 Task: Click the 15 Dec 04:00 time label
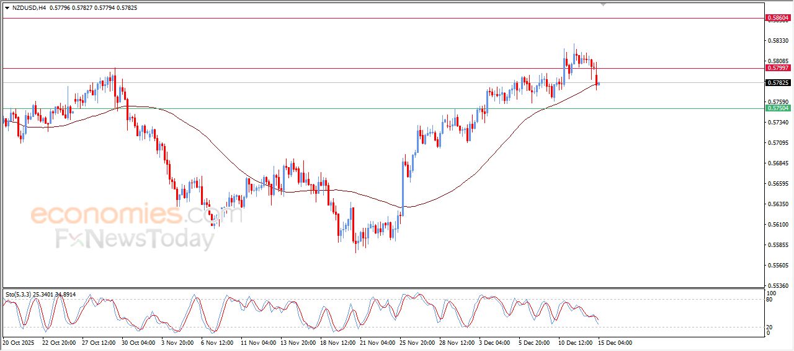click(x=615, y=342)
